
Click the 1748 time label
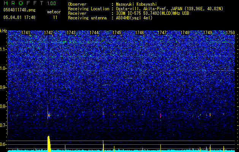point(185,33)
